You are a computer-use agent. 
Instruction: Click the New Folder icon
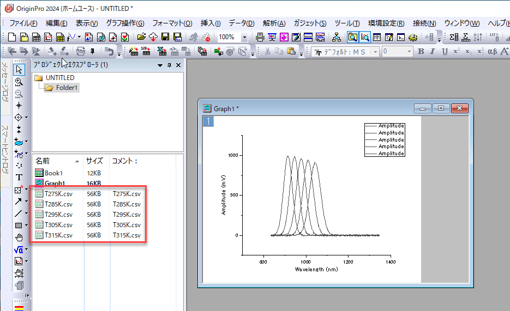click(x=24, y=38)
